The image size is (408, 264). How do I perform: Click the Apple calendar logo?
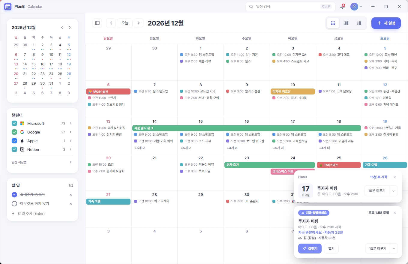click(x=22, y=141)
